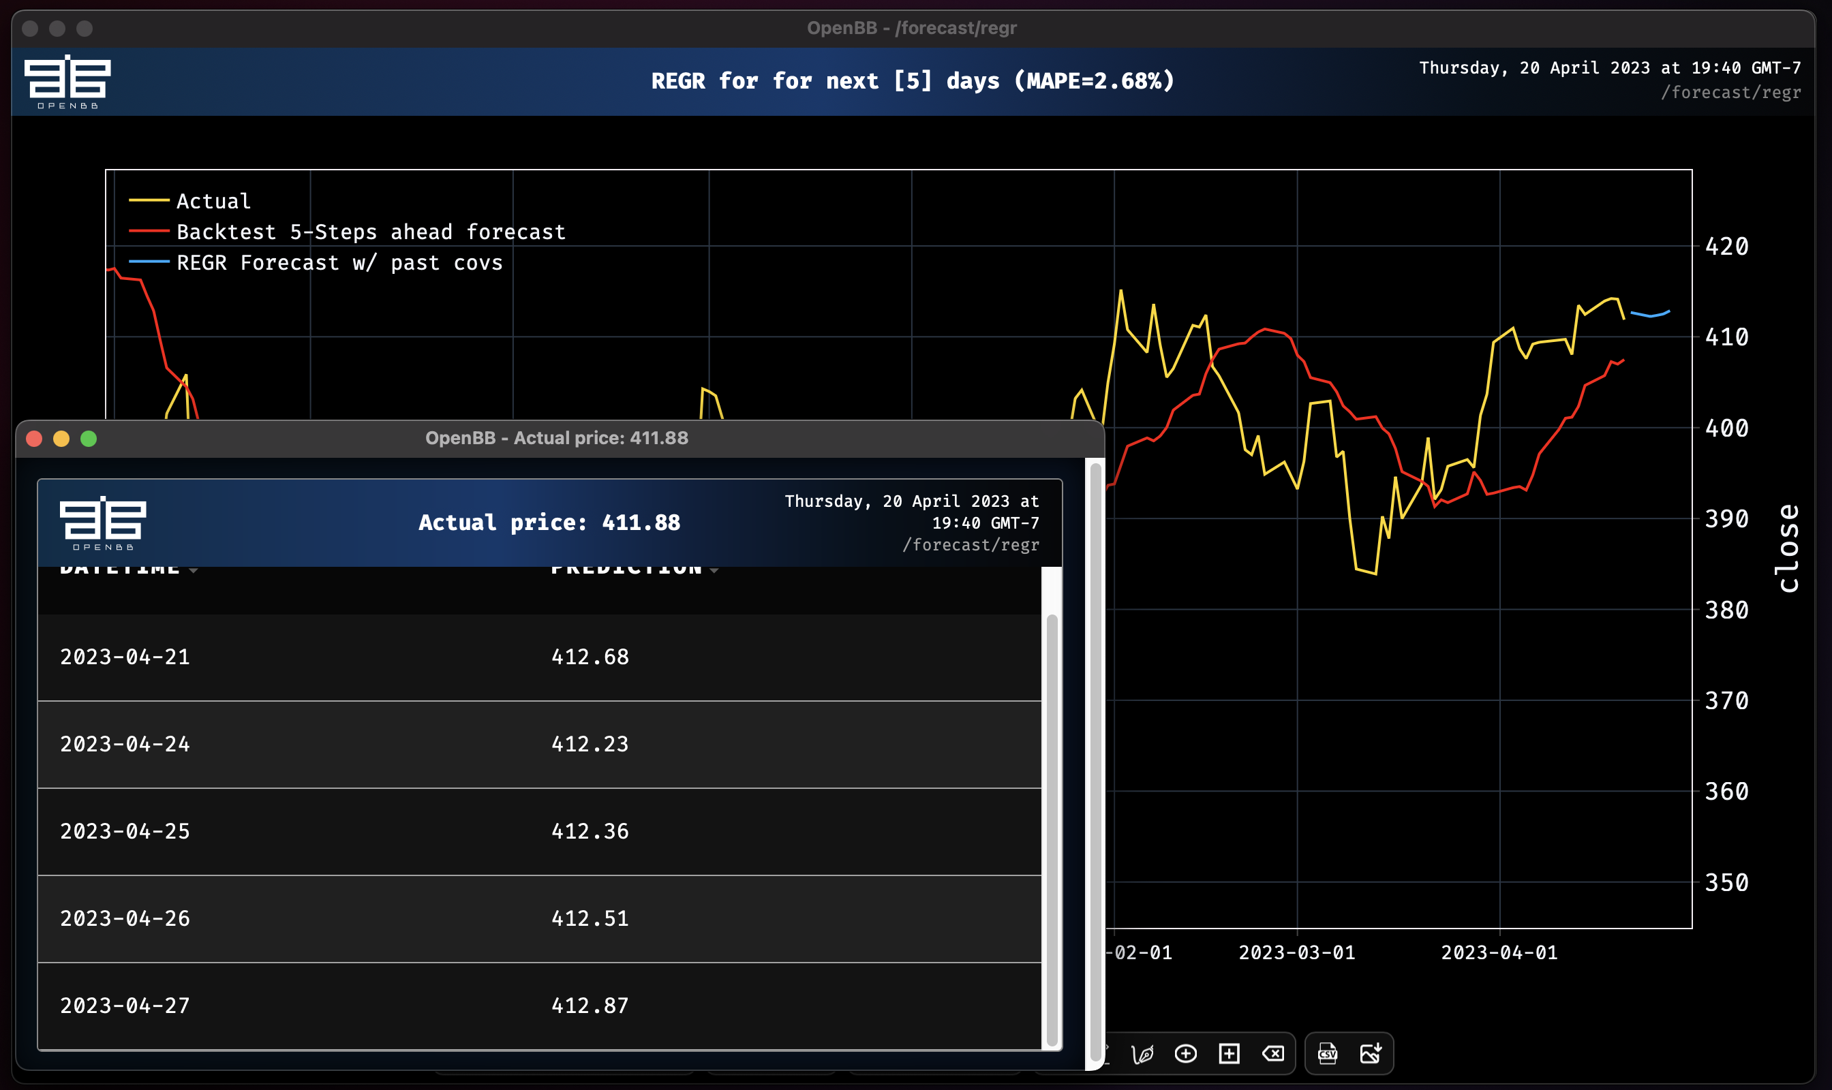The image size is (1832, 1090).
Task: Click the red Backtest legend line swatch
Action: point(149,231)
